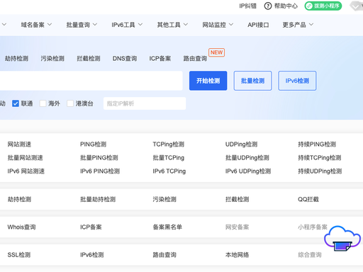Open the 持续UDPing检测 link
363x272 pixels.
tap(320, 171)
